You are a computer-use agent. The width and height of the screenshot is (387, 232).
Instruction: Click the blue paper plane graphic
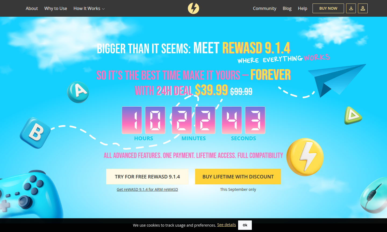tap(337, 79)
